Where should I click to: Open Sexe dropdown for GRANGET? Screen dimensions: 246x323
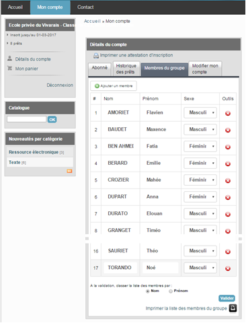click(x=200, y=230)
